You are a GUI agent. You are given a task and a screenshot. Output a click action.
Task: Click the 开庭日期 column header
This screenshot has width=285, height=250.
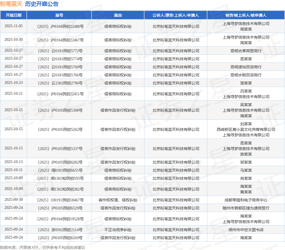coord(14,15)
